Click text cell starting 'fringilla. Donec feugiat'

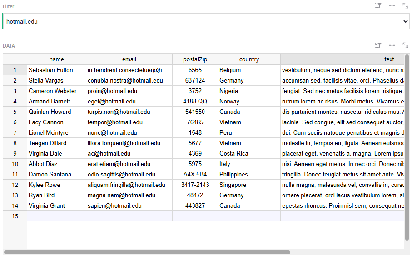pyautogui.click(x=343, y=175)
